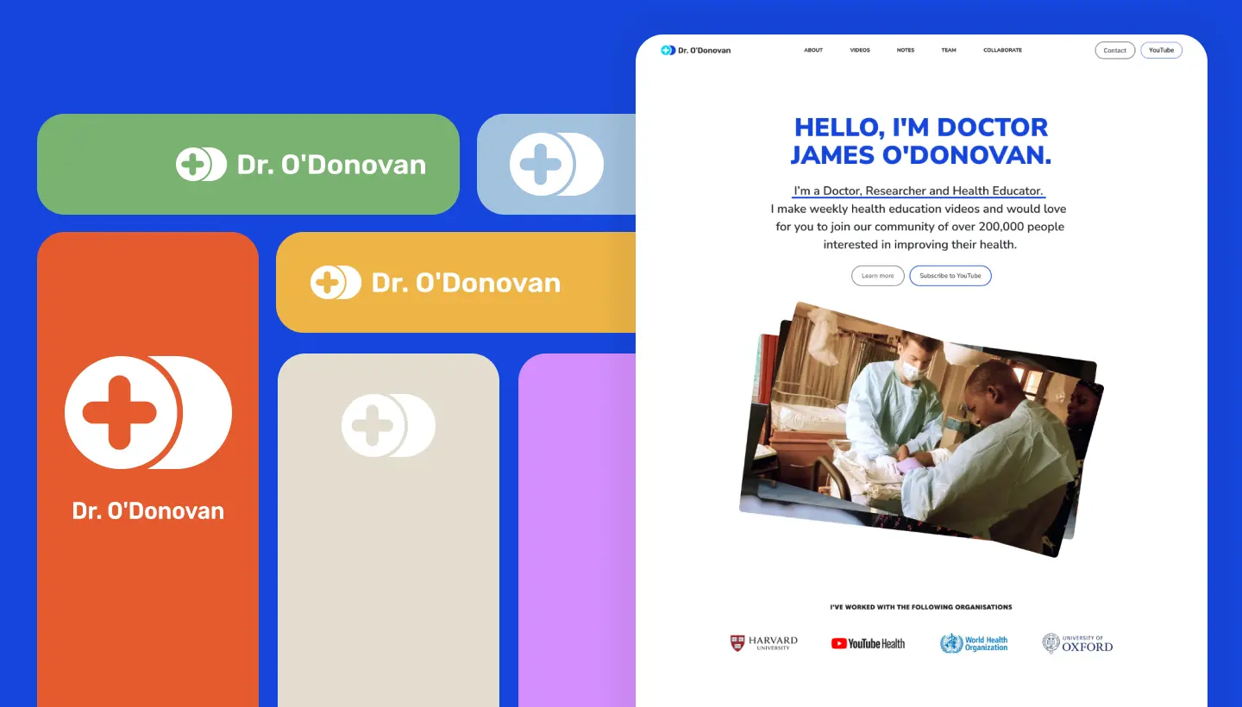The image size is (1242, 707).
Task: Click the Dr. O'Donovan logo in the website header
Action: coord(695,50)
